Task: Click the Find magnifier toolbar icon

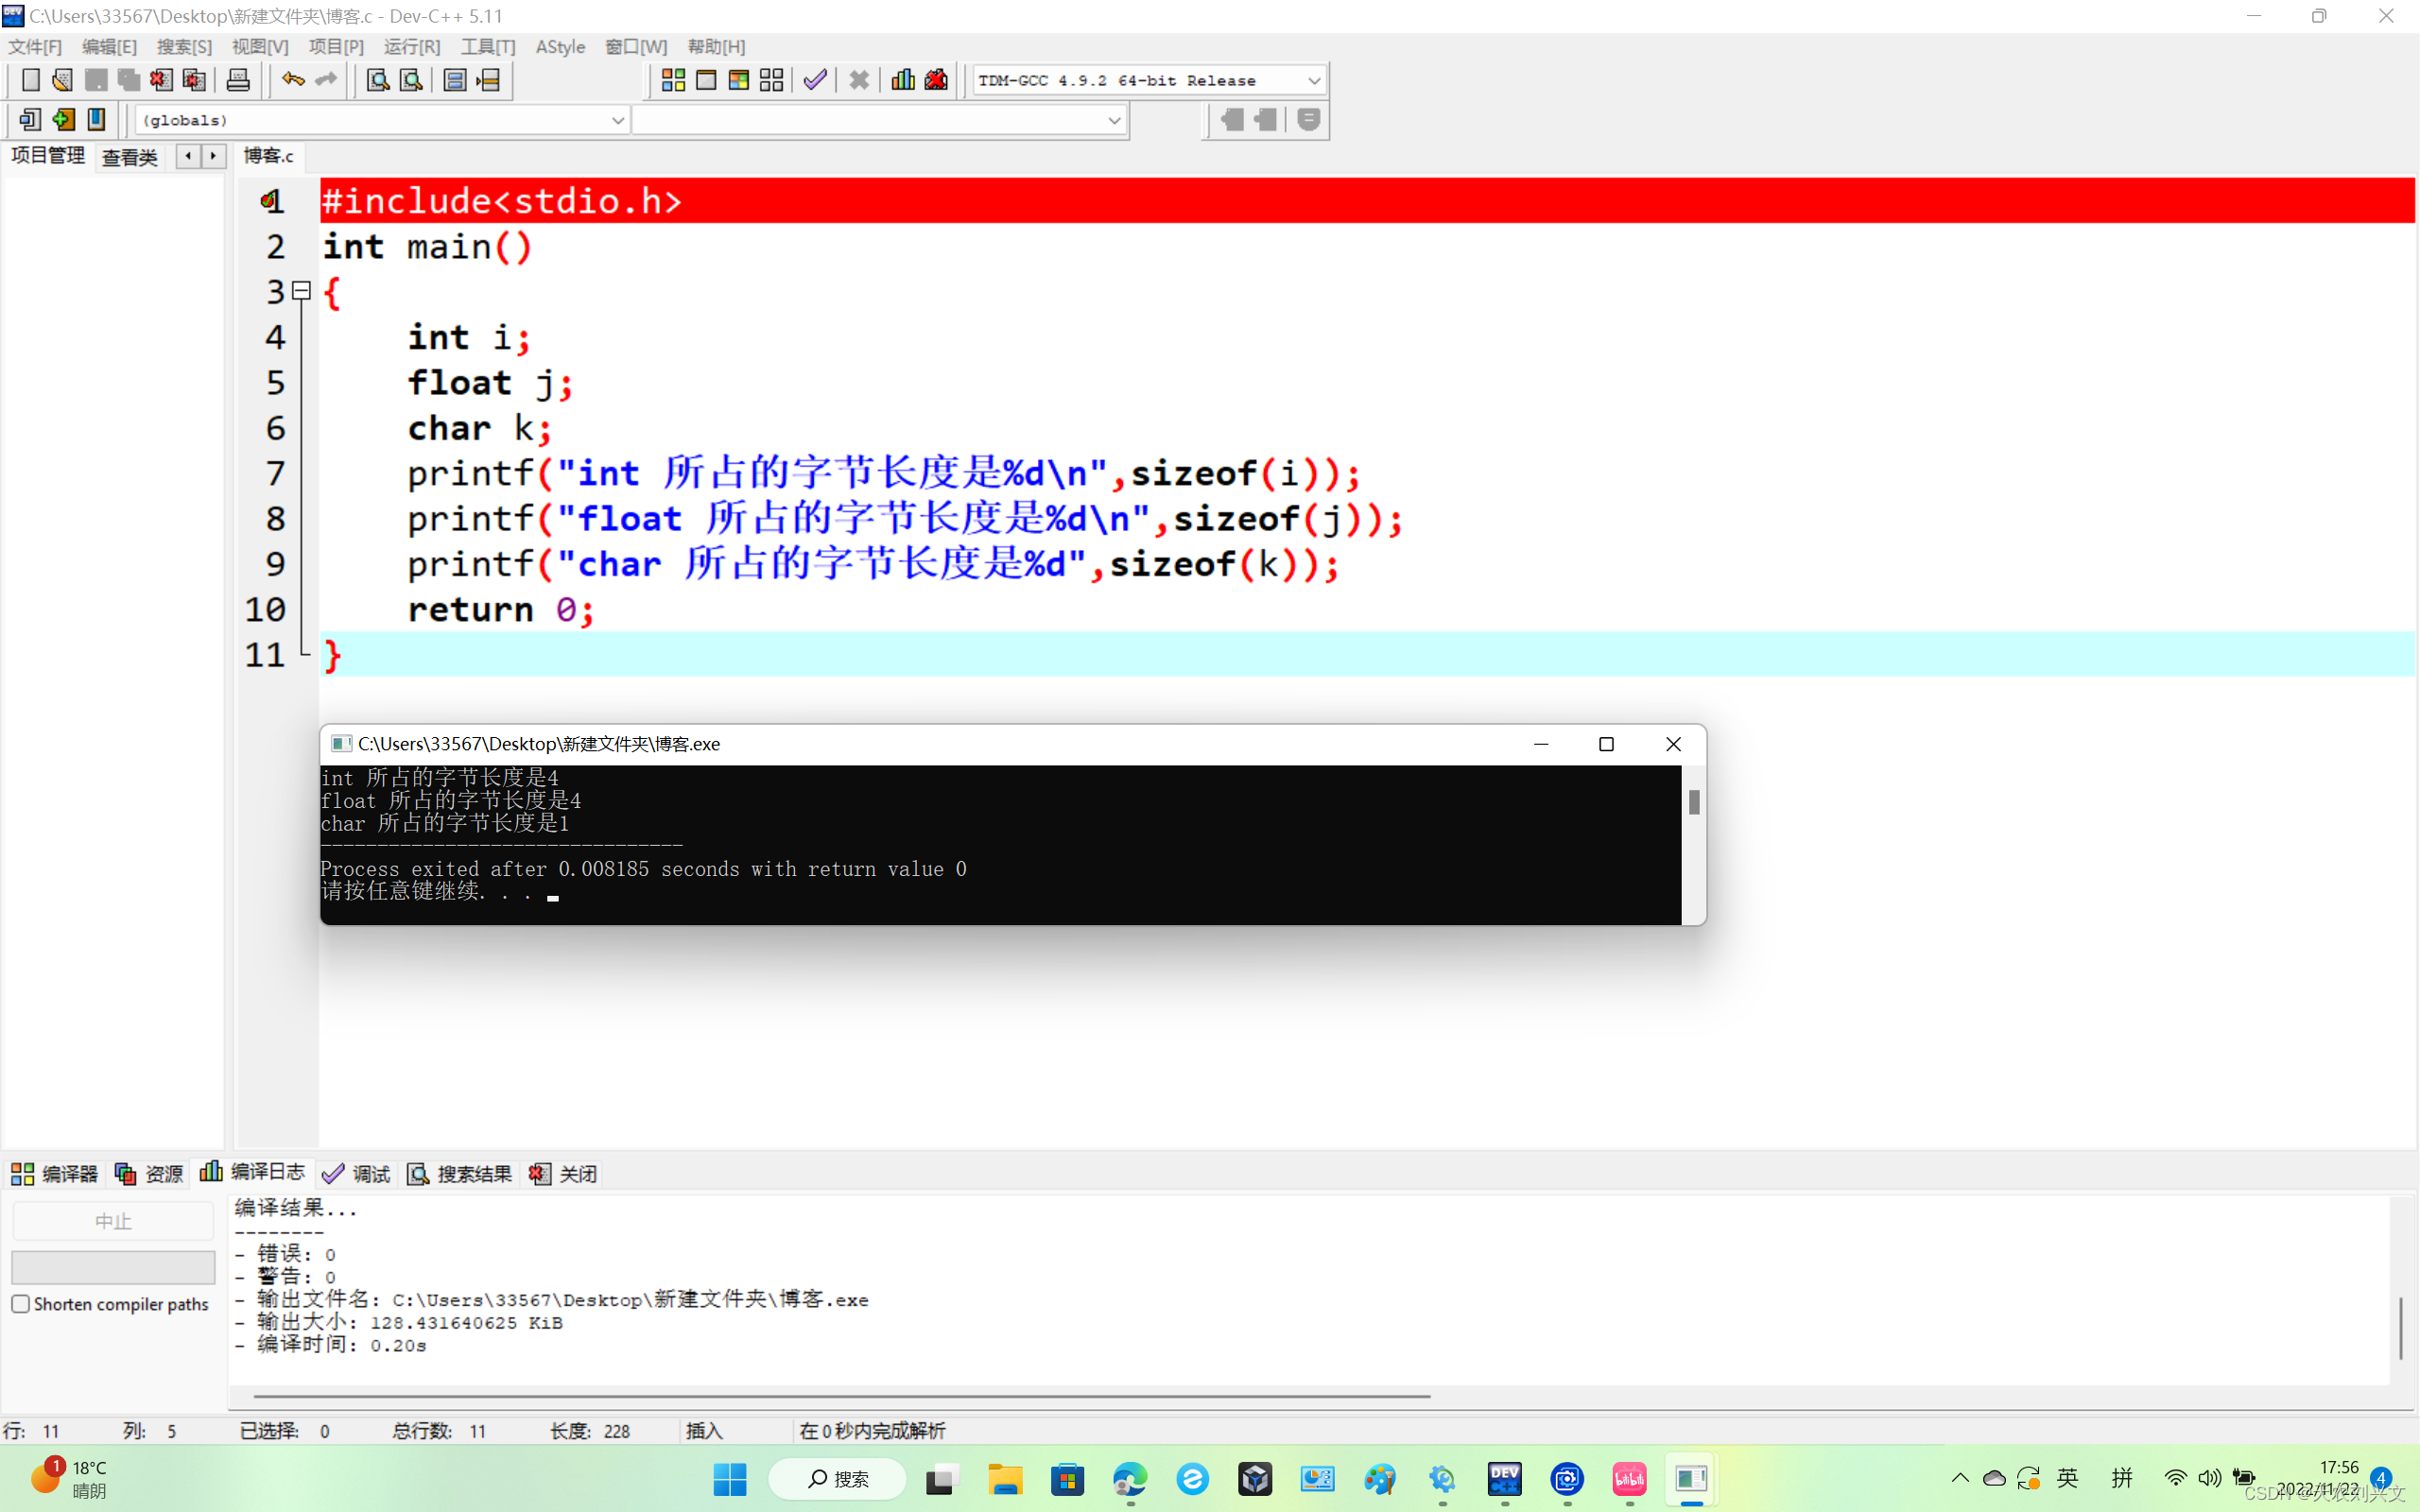Action: pyautogui.click(x=378, y=80)
